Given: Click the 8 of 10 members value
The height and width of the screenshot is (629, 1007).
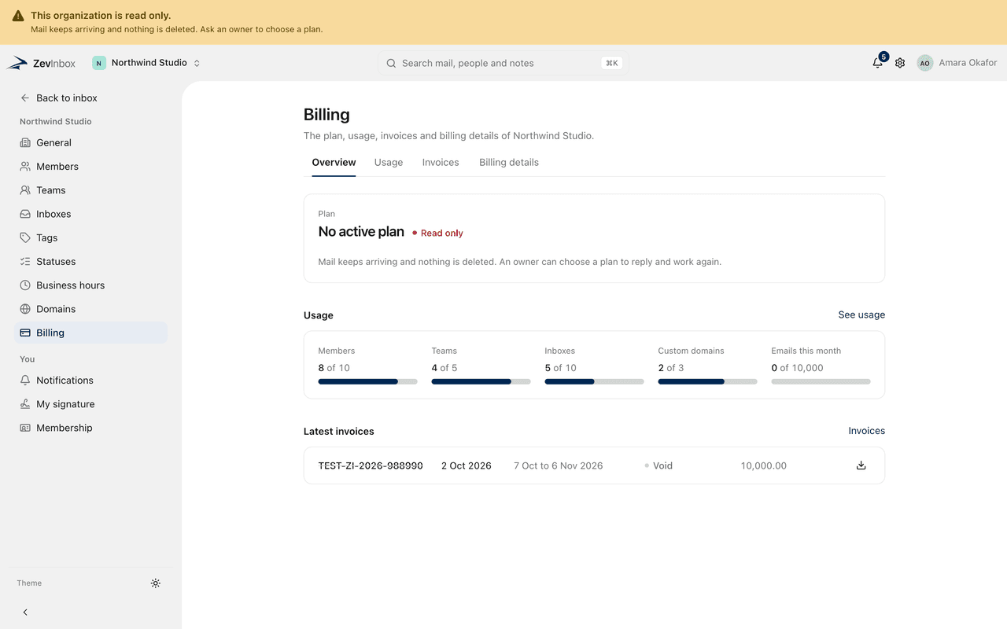Looking at the screenshot, I should coord(334,368).
